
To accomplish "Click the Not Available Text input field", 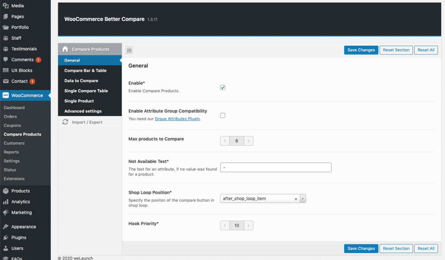I will point(276,167).
